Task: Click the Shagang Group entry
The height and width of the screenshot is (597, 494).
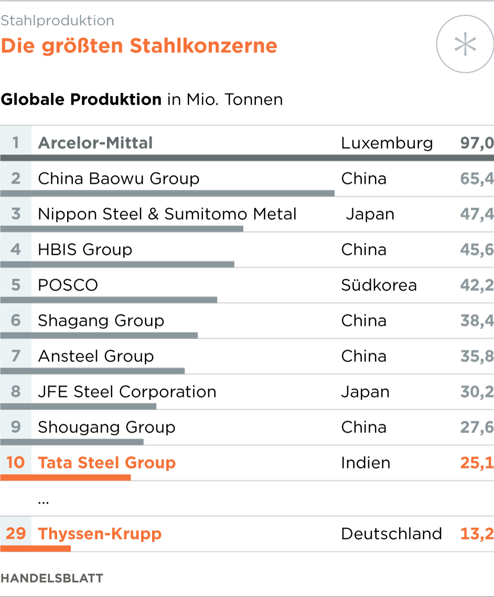Action: tap(101, 321)
